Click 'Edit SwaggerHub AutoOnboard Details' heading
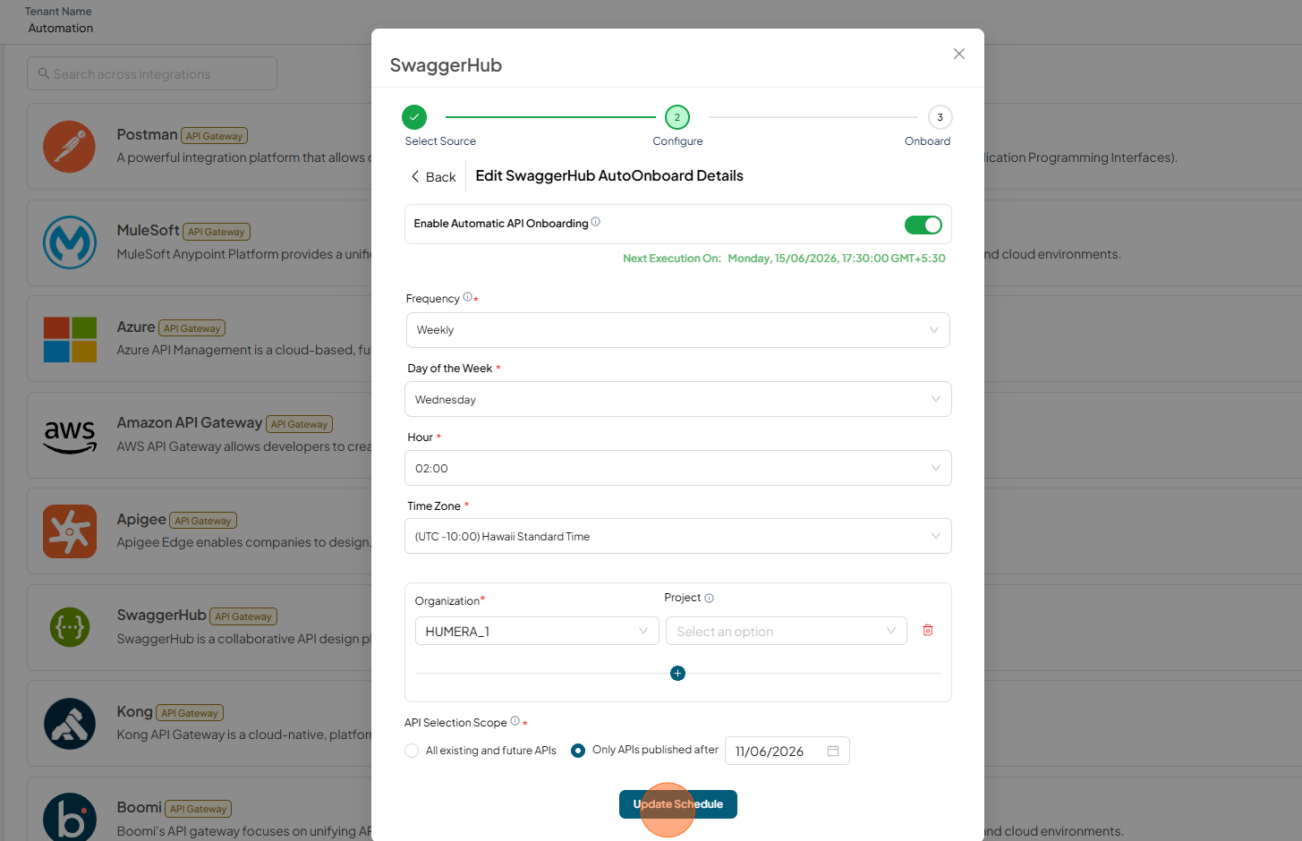Viewport: 1302px width, 841px height. [609, 175]
